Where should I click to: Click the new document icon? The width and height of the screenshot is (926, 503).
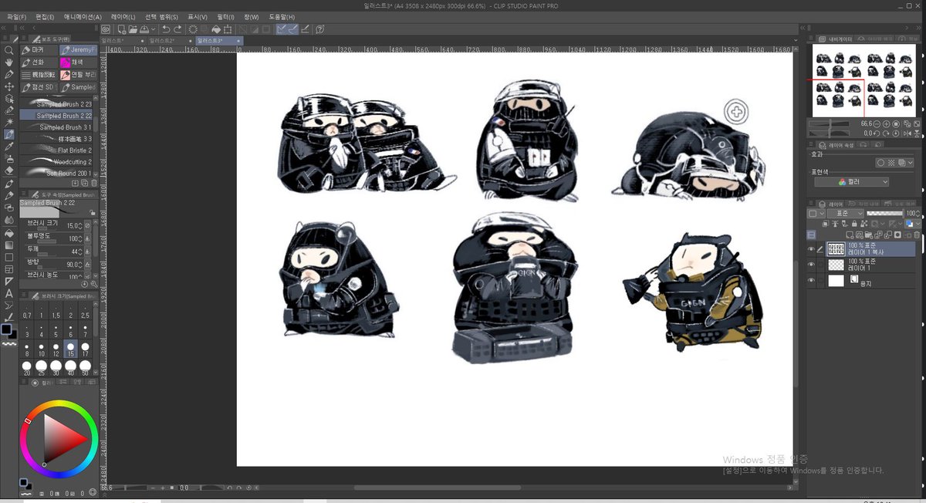click(120, 29)
